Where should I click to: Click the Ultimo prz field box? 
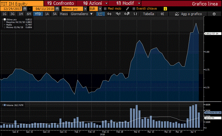[72, 9]
